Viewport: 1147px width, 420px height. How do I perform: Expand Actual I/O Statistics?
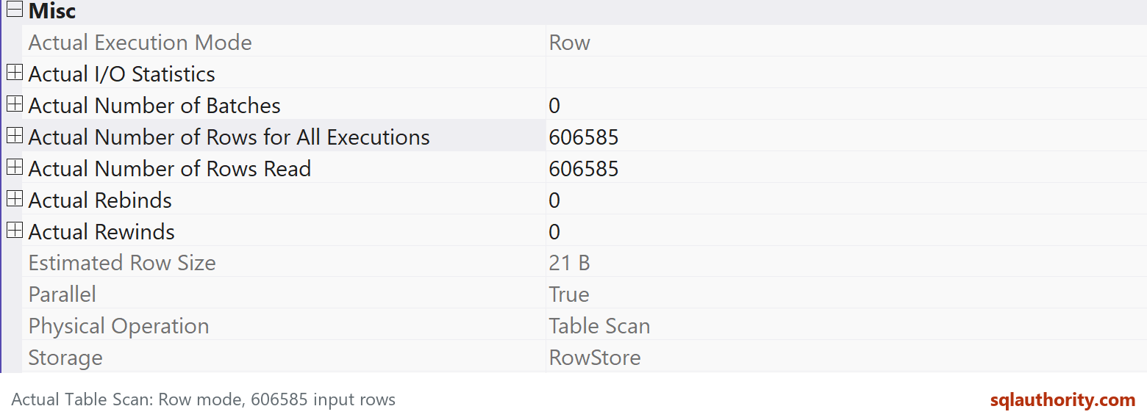point(15,73)
